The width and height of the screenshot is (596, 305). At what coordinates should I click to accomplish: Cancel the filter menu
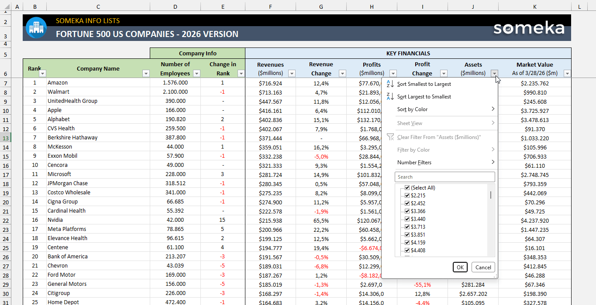click(483, 268)
